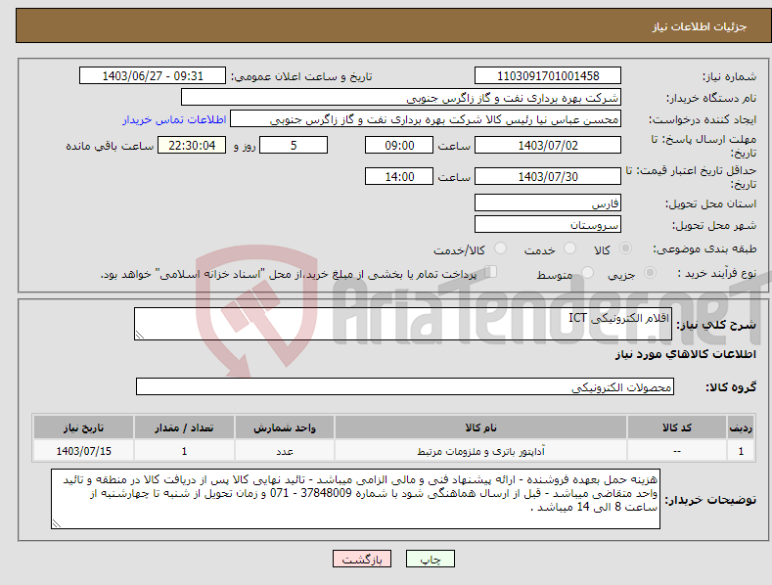Screen dimensions: 772x585
Task: Click the remaining time countdown 22:30:04
Action: pyautogui.click(x=192, y=145)
